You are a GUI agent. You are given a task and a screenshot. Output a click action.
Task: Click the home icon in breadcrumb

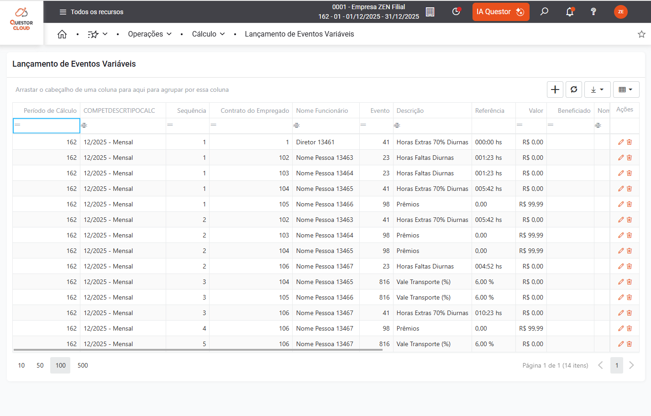tap(62, 34)
